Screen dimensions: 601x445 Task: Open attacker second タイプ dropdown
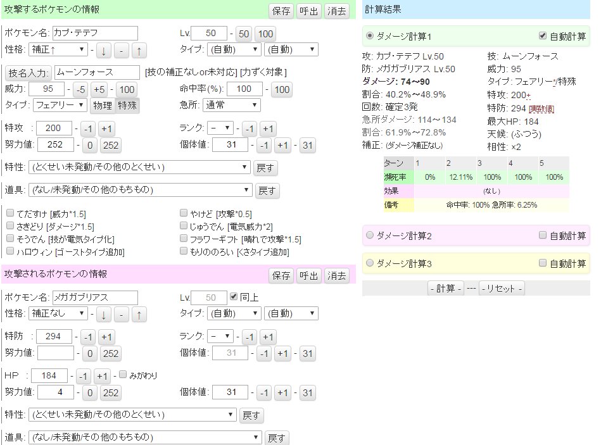click(x=291, y=49)
